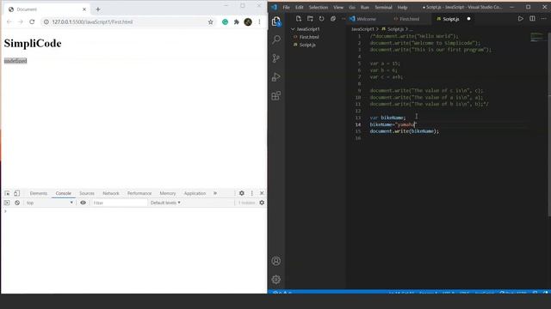Create a new folder in Explorer

tap(310, 19)
